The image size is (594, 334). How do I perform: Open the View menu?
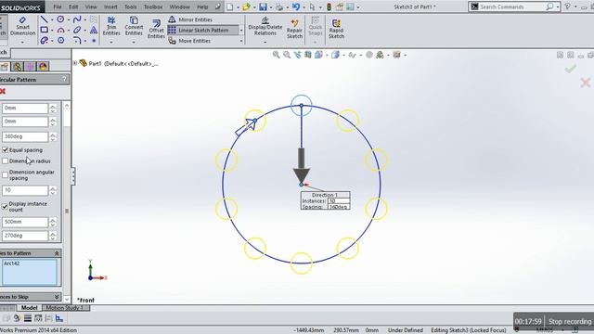(91, 6)
